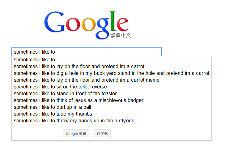
Task: Choose the 'lay on the floor and pretend im a carrot' suggestion
Action: [79, 67]
